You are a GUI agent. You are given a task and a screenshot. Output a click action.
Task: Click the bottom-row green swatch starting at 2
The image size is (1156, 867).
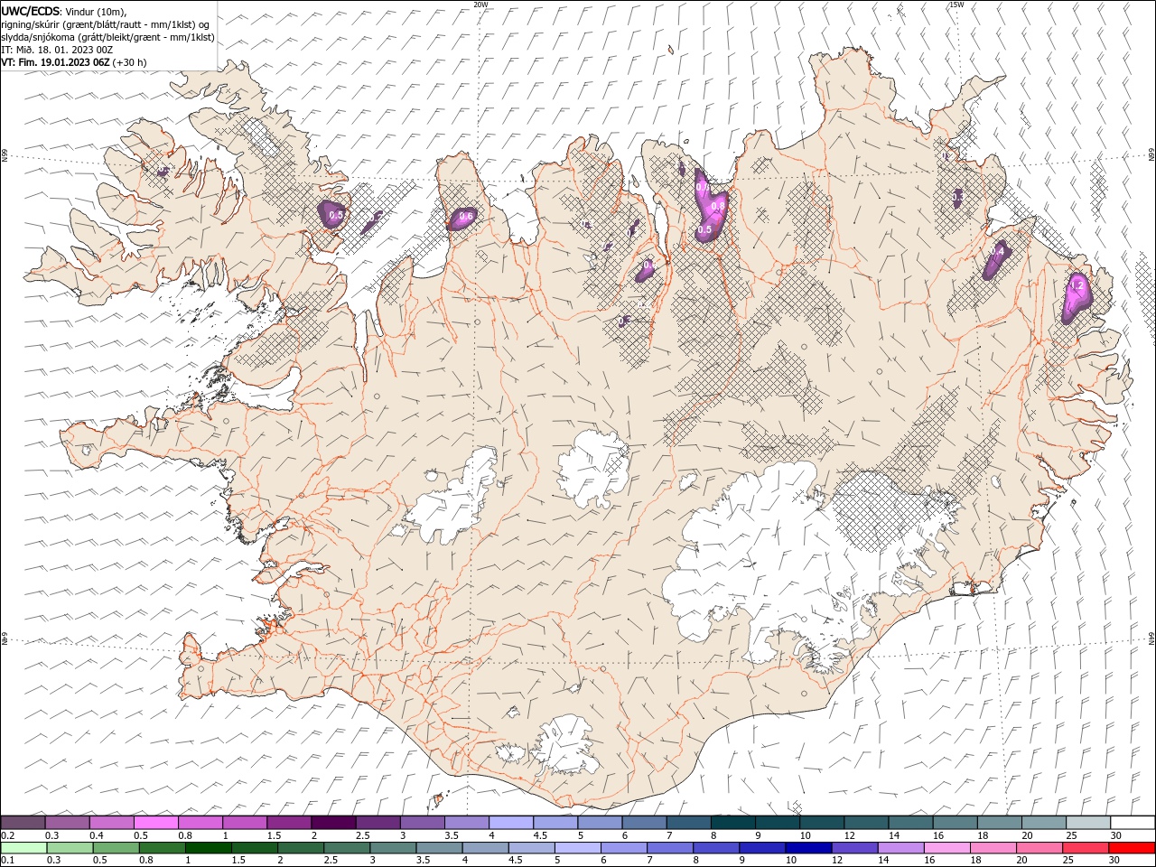(301, 847)
